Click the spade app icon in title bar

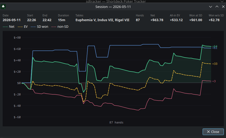tap(3, 7)
